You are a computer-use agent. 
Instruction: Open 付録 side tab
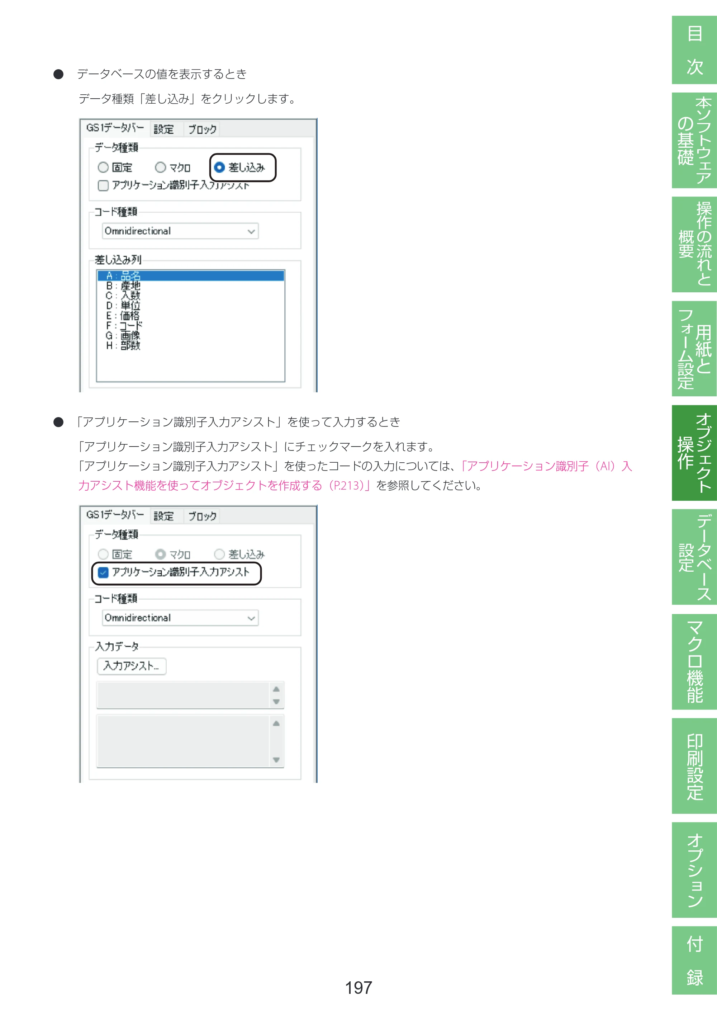tap(694, 960)
